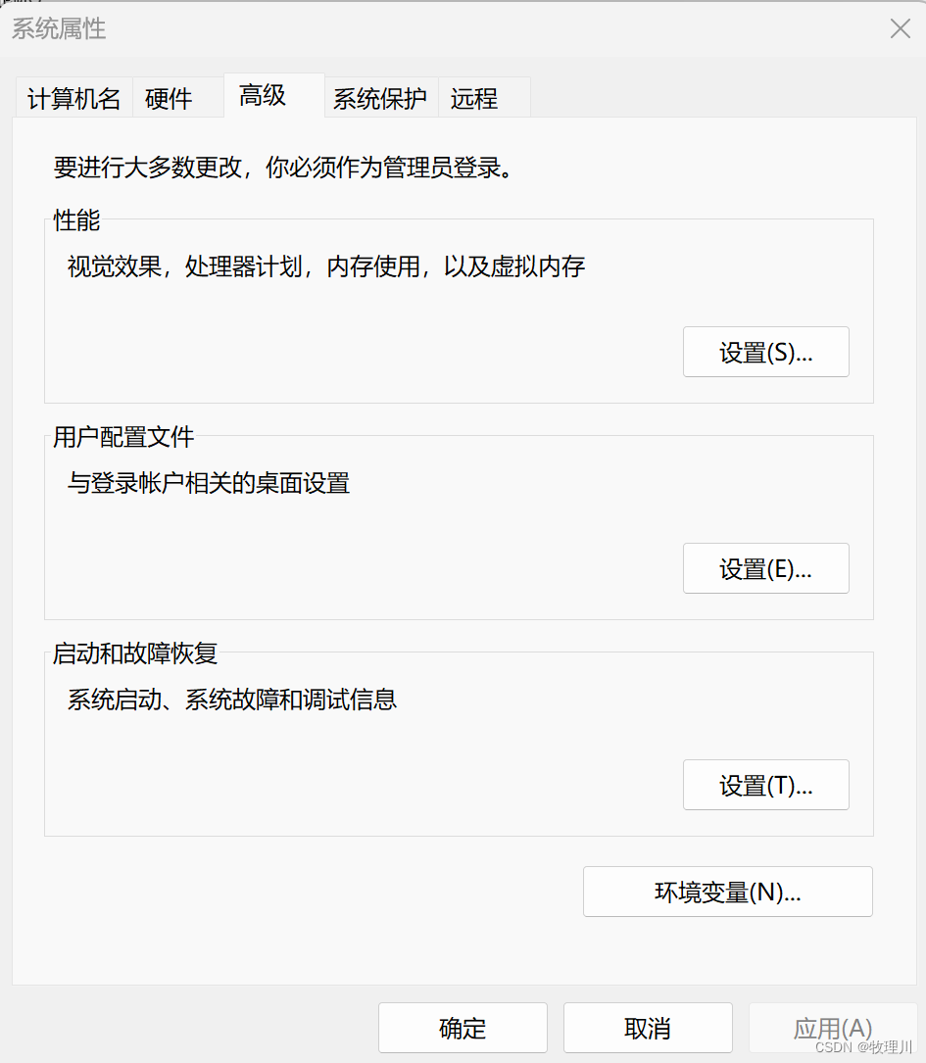926x1063 pixels.
Task: Click the 系统属性 window title
Action: pyautogui.click(x=59, y=28)
